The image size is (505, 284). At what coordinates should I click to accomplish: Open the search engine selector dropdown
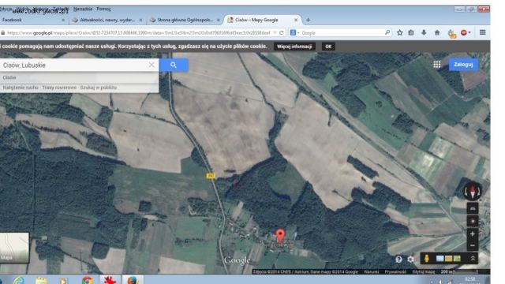(294, 32)
